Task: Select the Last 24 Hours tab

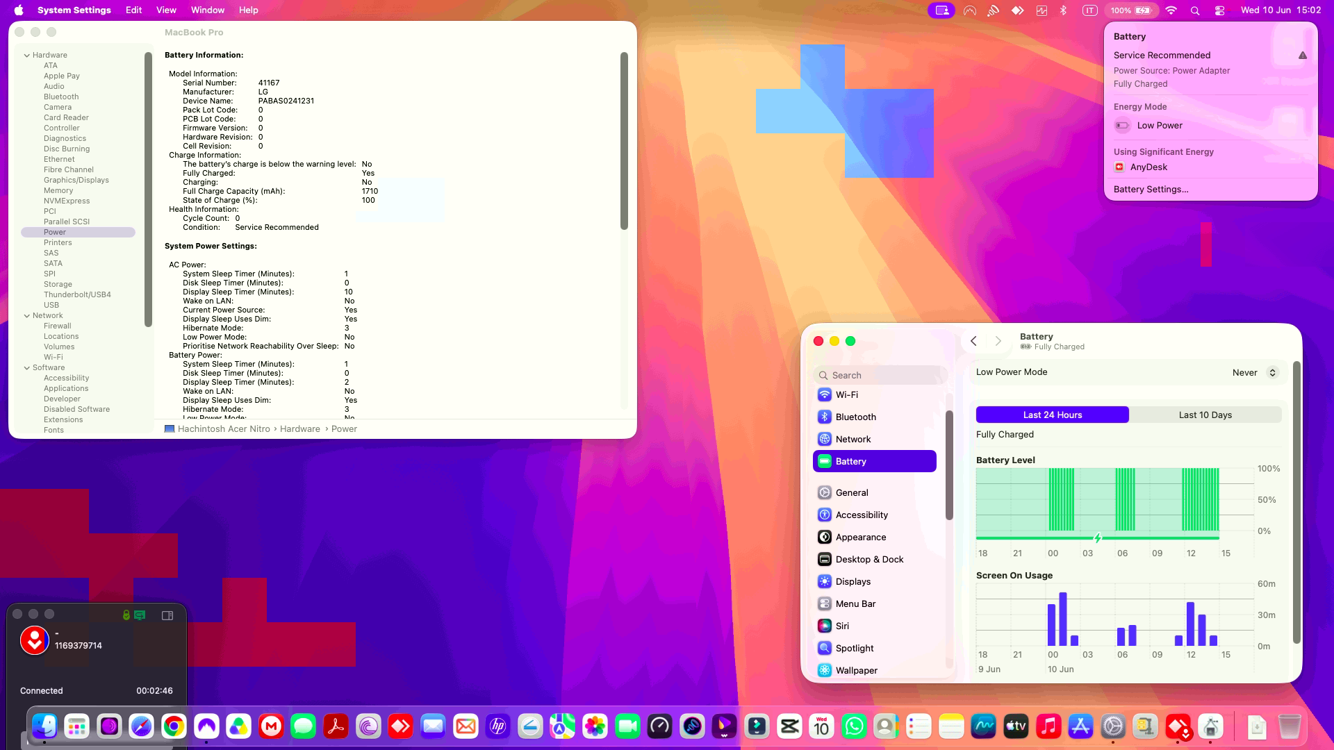Action: [1053, 415]
